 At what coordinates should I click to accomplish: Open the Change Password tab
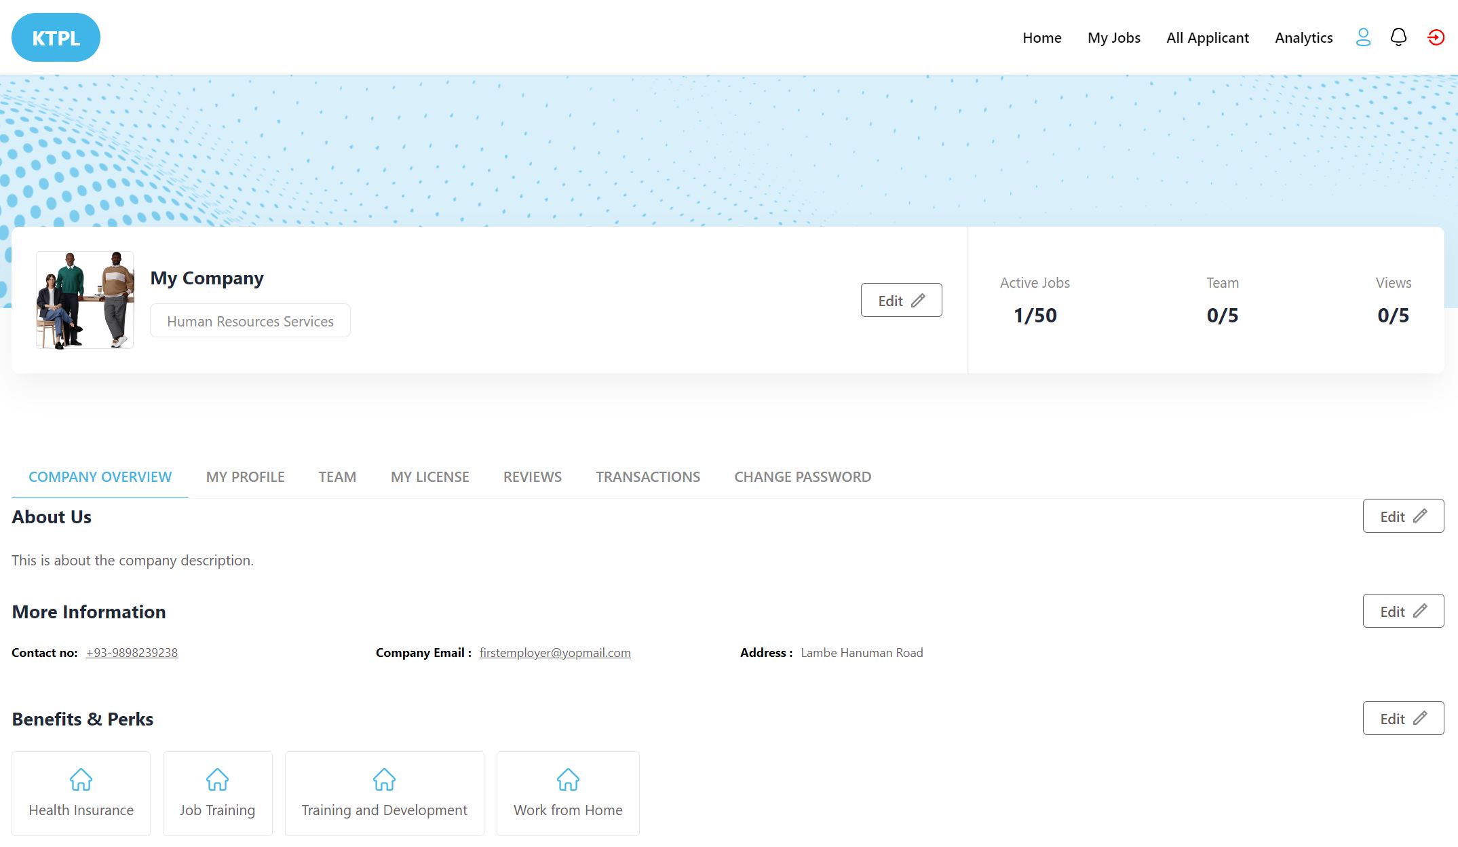(803, 477)
